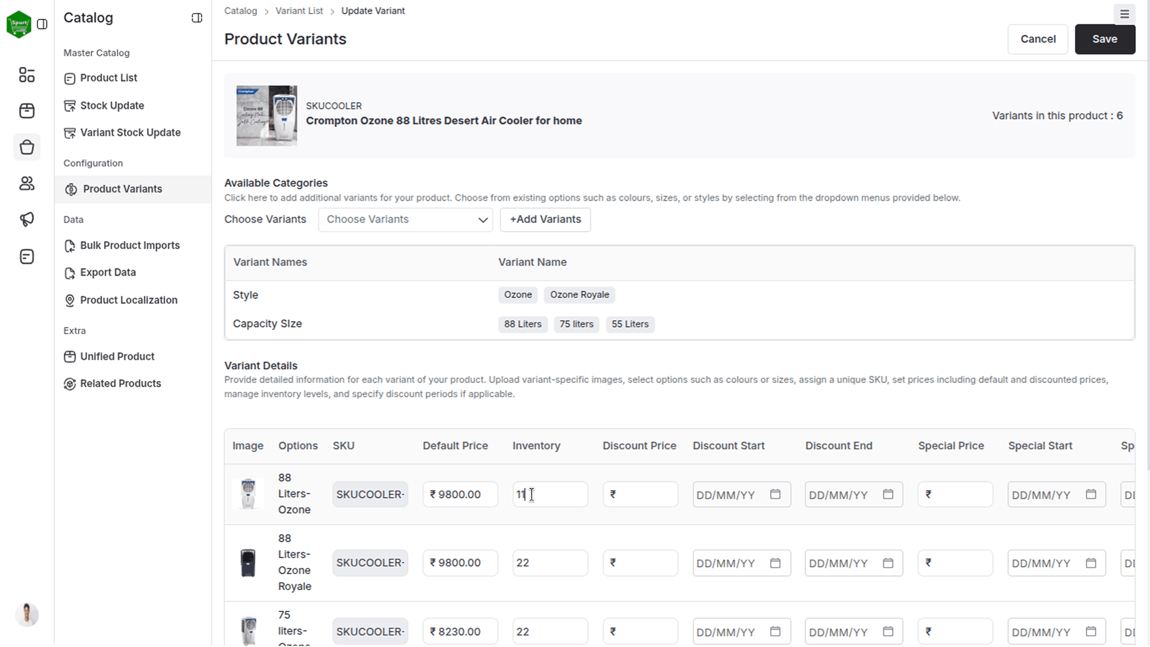The image size is (1150, 647).
Task: Focus the Default Price field of 88 Liters-Ozone
Action: coord(460,495)
